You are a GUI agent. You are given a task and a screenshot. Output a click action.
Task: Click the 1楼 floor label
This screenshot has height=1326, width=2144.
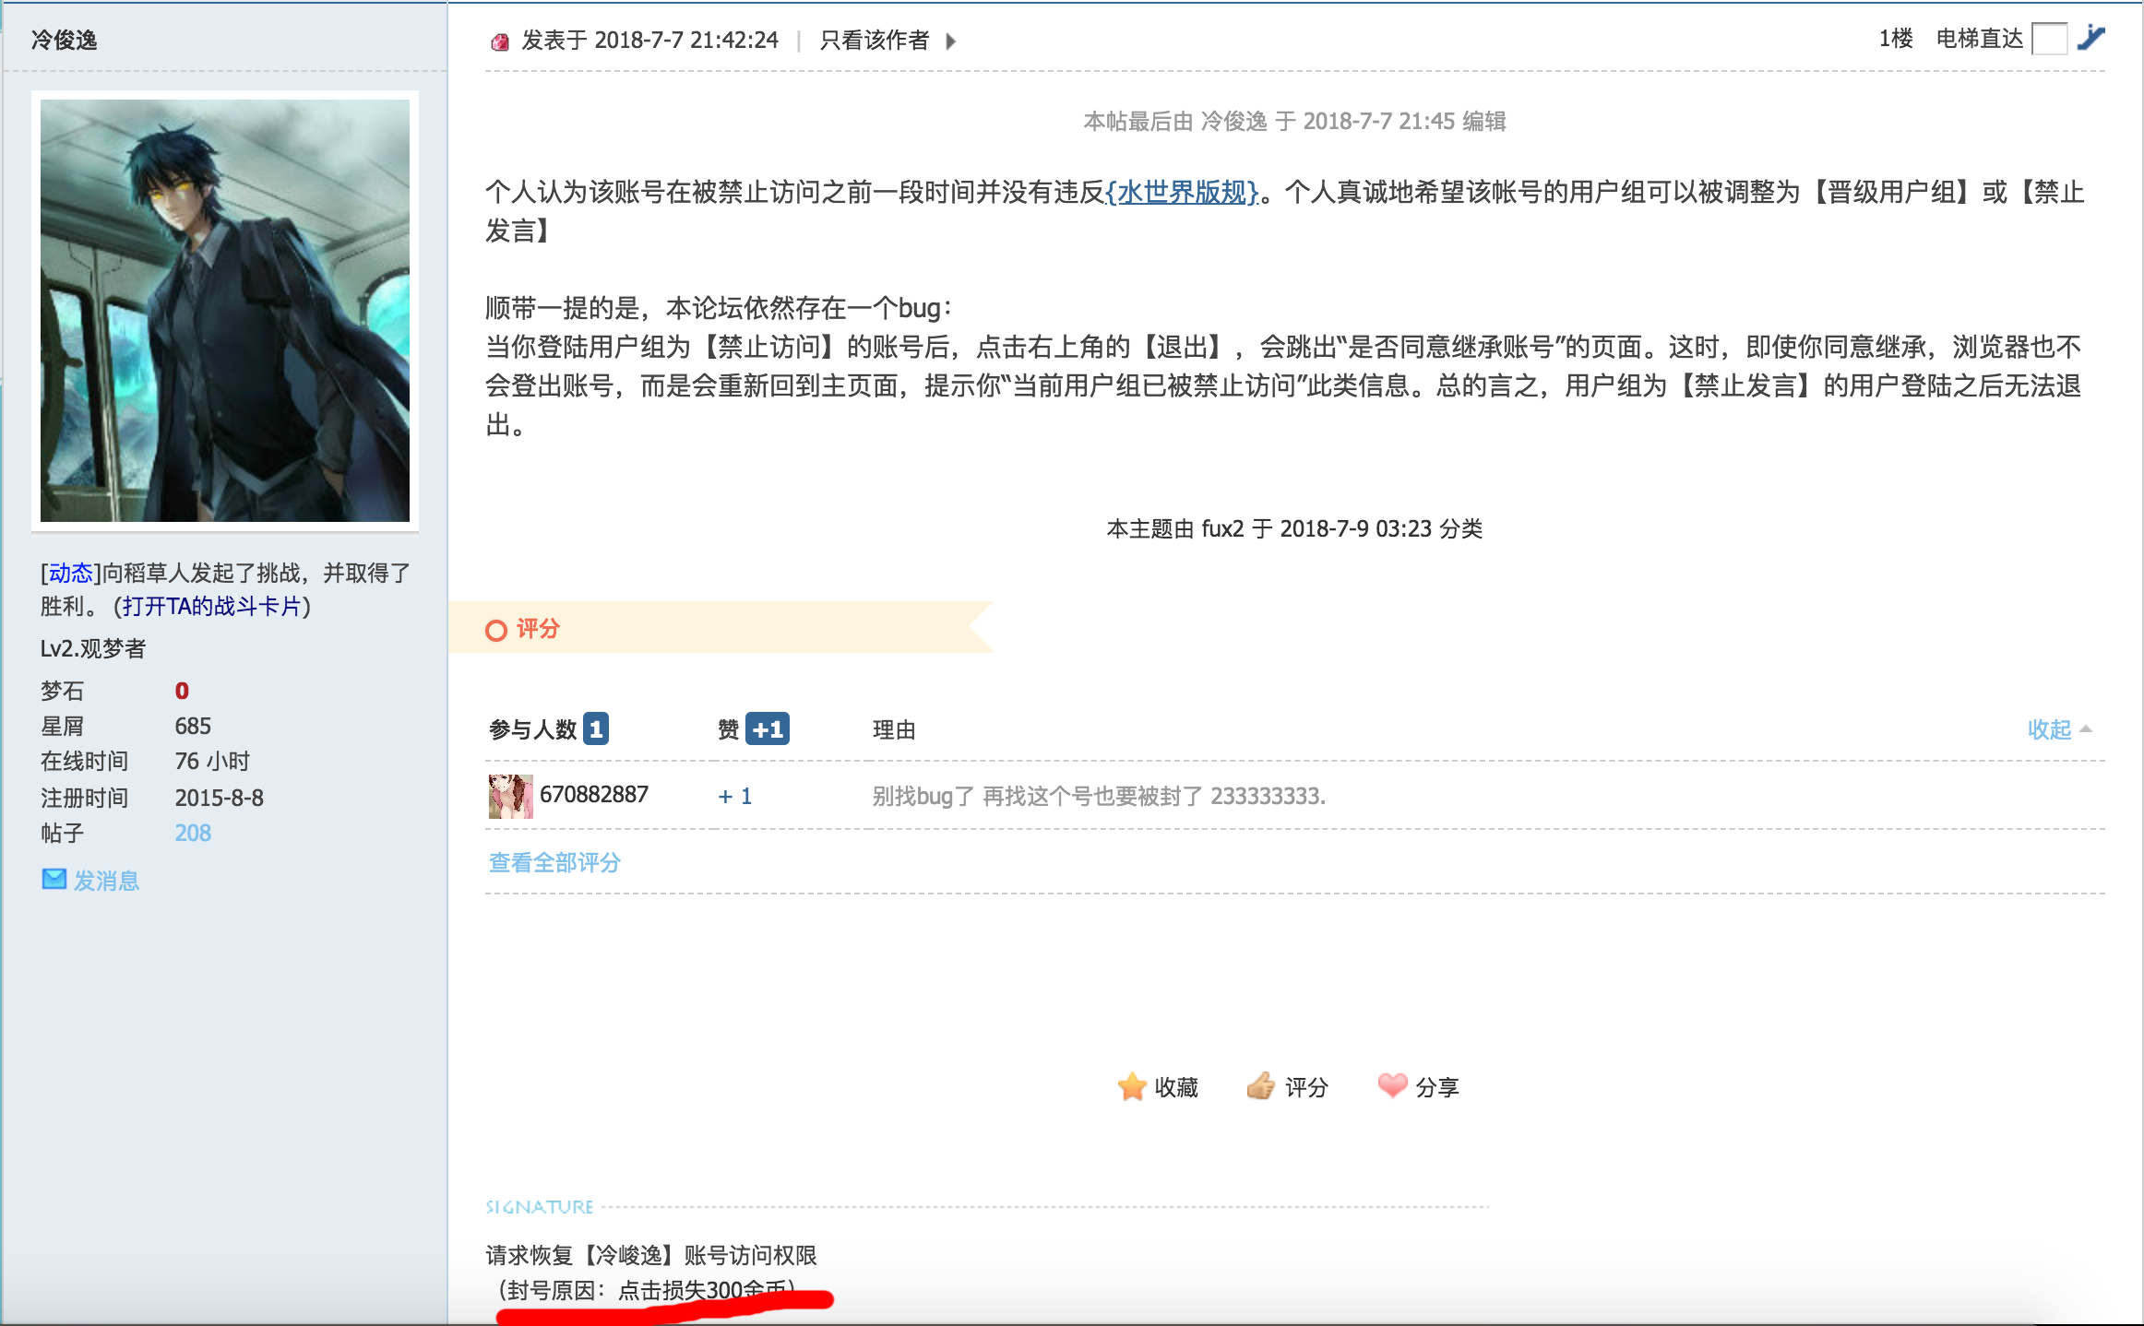[x=1896, y=39]
